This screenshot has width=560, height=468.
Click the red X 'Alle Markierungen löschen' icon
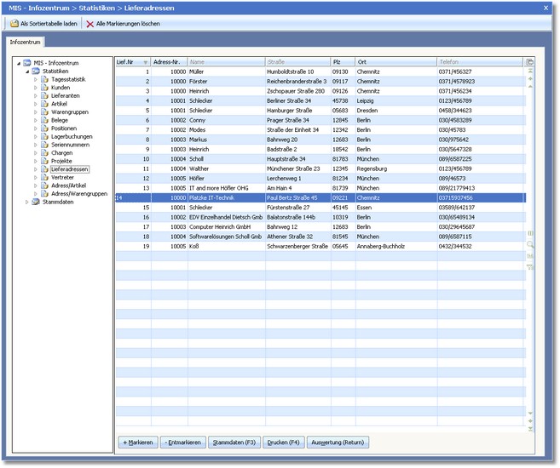[90, 23]
